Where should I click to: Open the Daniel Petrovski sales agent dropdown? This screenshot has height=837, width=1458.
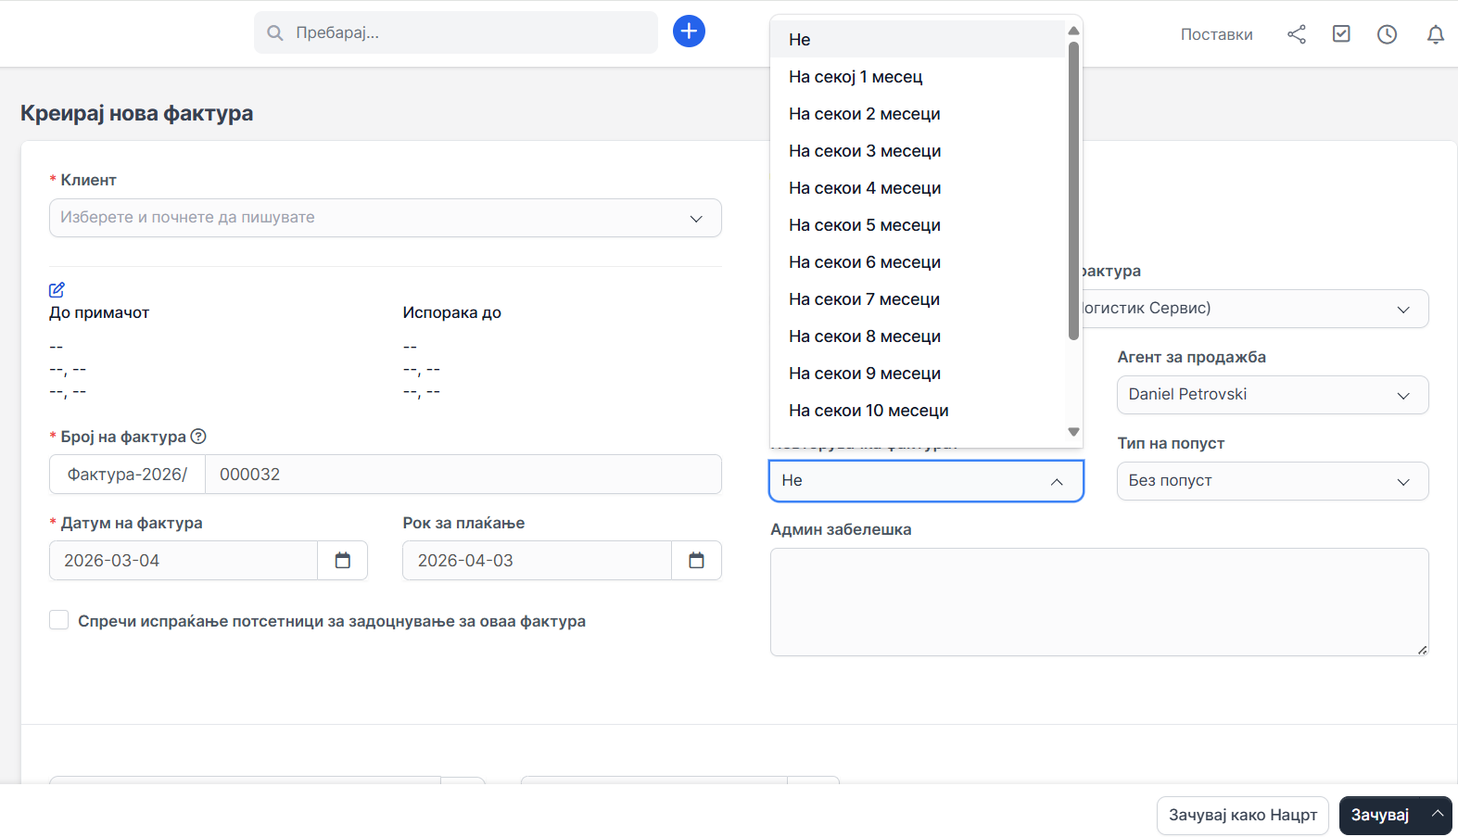(1272, 395)
